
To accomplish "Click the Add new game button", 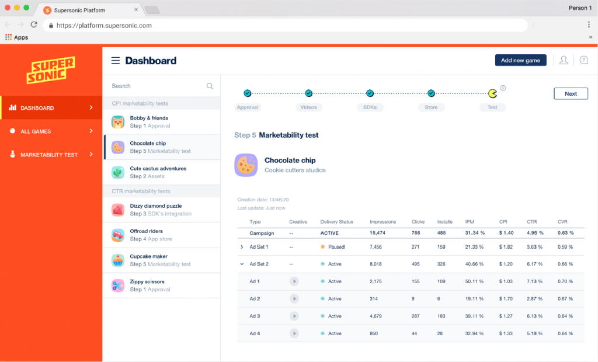I will [x=520, y=60].
